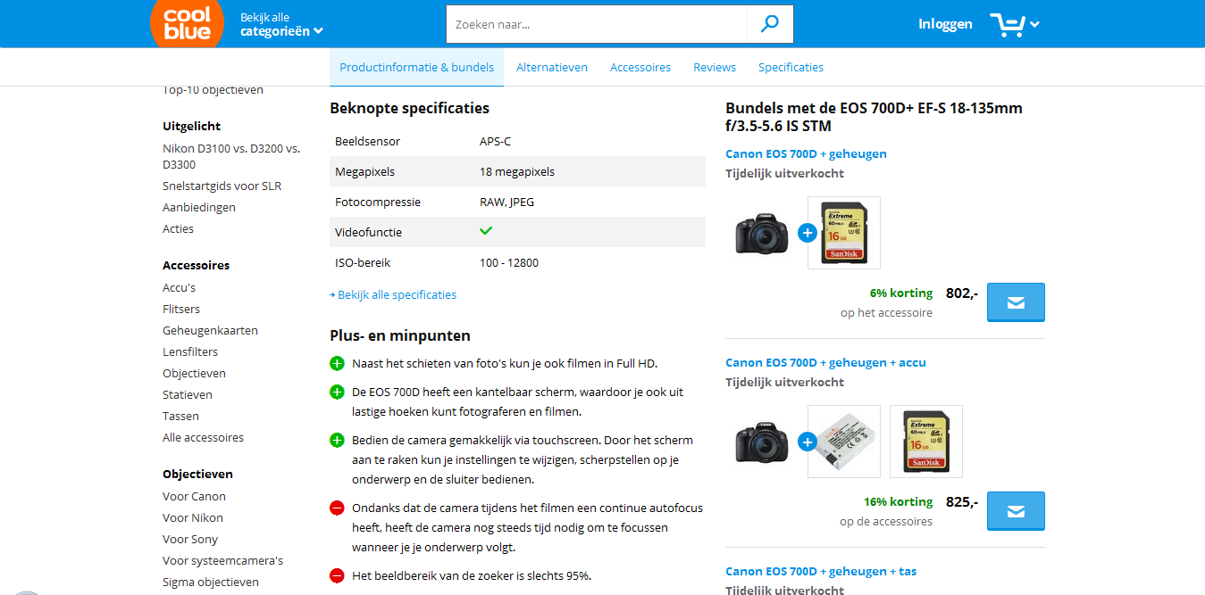Screen dimensions: 1205x595
Task: Select 'Voor Canon' under Objectieven
Action: 194,497
